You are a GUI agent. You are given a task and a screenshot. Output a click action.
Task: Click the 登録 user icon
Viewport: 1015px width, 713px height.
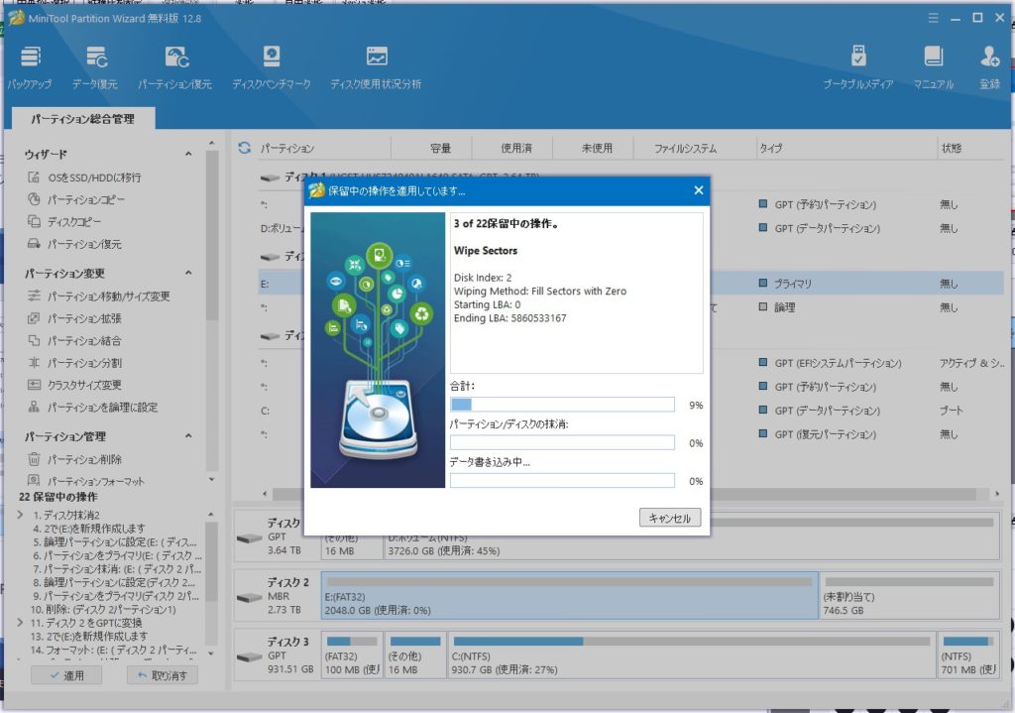click(989, 59)
